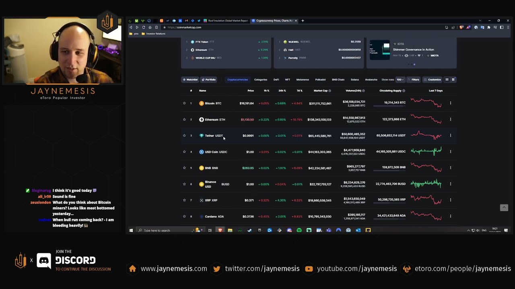Open the Cardano row options menu
The height and width of the screenshot is (289, 515).
point(450,216)
